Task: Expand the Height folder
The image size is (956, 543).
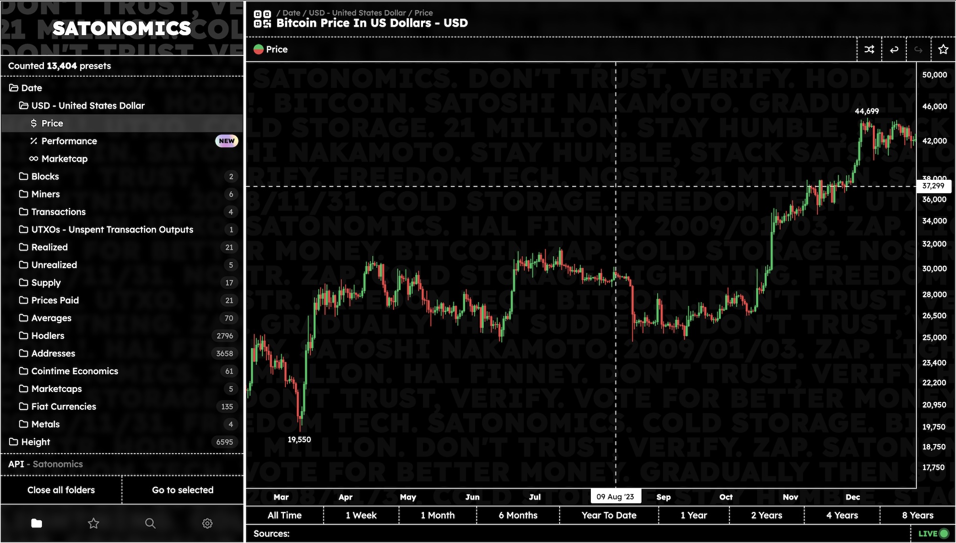Action: 122,442
